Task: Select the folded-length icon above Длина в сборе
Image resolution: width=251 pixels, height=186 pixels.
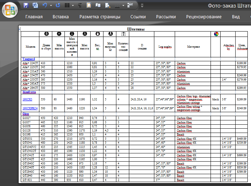Action: (x=47, y=34)
